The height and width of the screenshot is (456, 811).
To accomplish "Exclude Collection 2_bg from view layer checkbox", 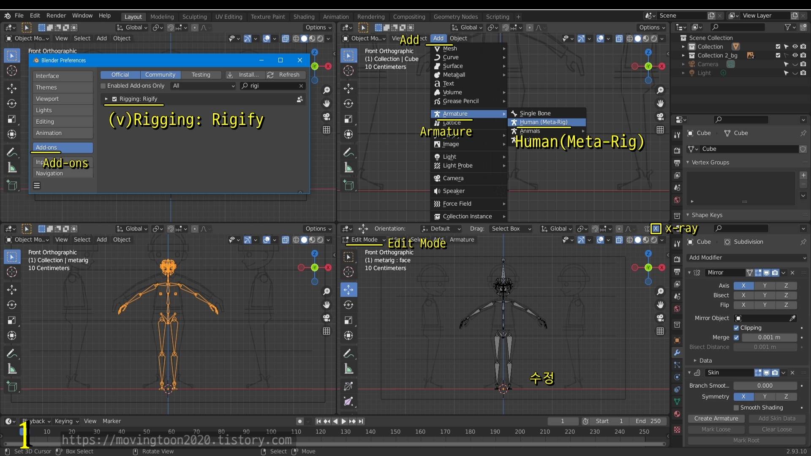I will (x=778, y=55).
